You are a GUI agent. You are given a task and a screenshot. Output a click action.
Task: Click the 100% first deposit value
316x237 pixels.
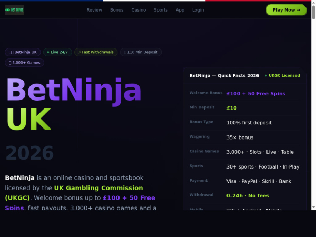(x=249, y=123)
